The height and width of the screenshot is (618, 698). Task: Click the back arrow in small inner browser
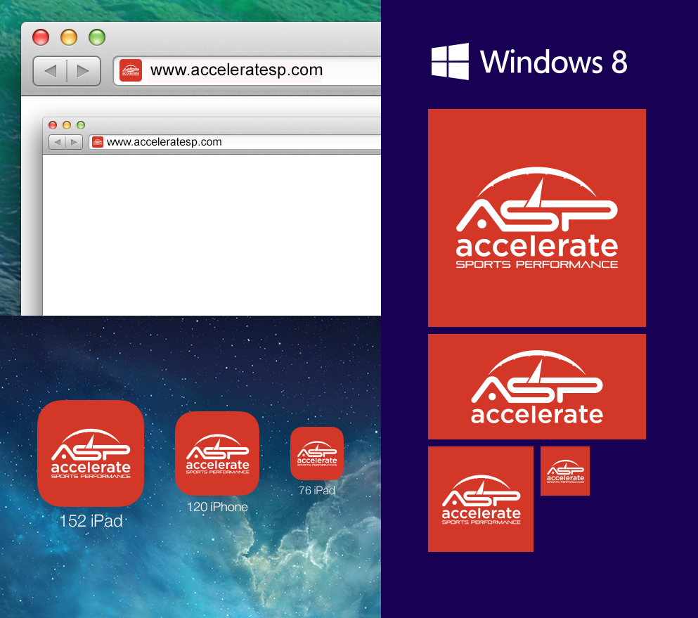click(x=58, y=142)
